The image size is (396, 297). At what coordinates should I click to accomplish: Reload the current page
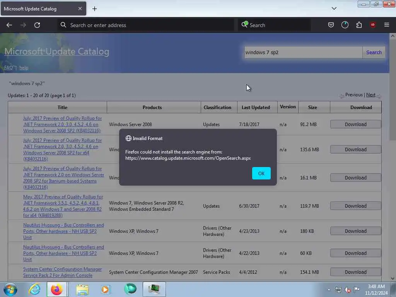(37, 25)
